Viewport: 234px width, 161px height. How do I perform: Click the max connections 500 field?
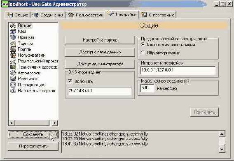(x=147, y=88)
